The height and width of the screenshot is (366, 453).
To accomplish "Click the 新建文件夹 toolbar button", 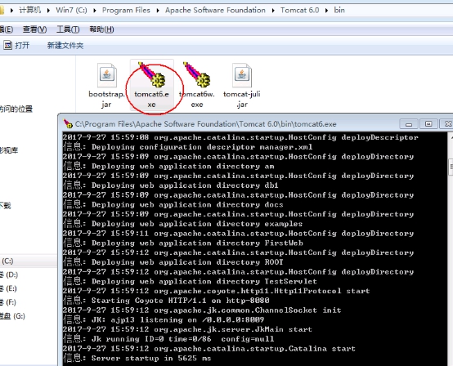I will coord(65,45).
